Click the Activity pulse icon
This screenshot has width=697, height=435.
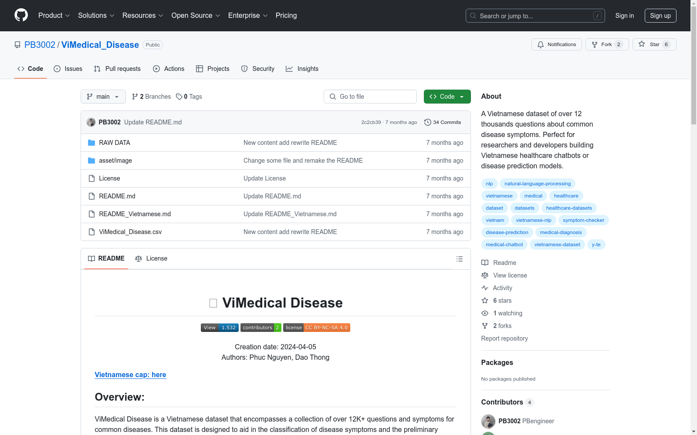485,288
